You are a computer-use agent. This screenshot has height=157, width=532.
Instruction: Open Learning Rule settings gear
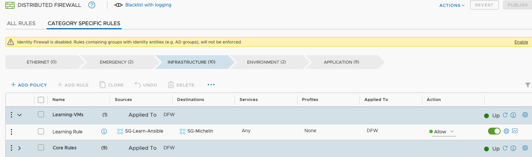click(506, 131)
